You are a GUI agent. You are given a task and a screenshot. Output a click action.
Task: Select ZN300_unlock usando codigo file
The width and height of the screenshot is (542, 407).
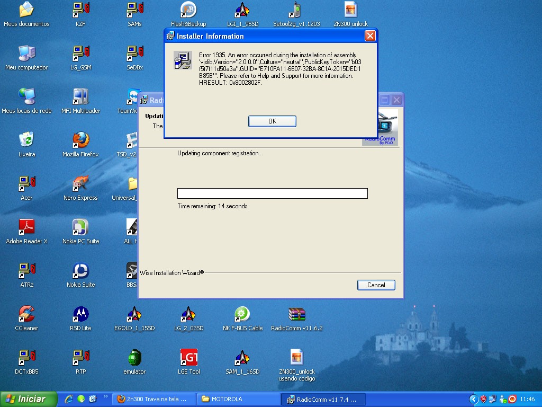(x=296, y=366)
